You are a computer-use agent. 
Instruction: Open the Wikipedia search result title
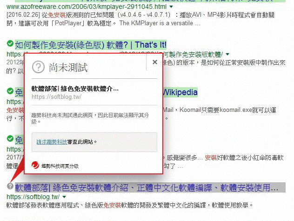[x=180, y=92]
